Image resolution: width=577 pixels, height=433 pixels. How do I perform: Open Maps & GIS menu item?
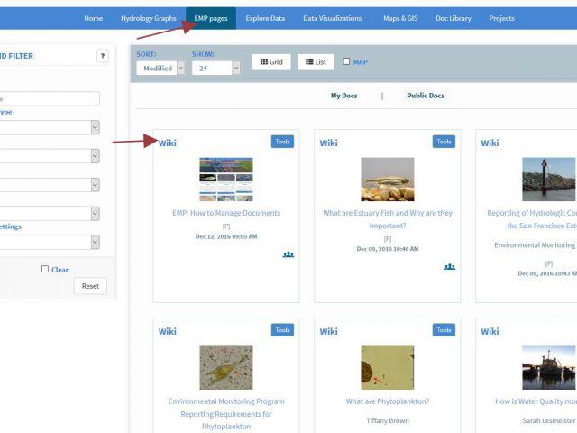point(400,18)
